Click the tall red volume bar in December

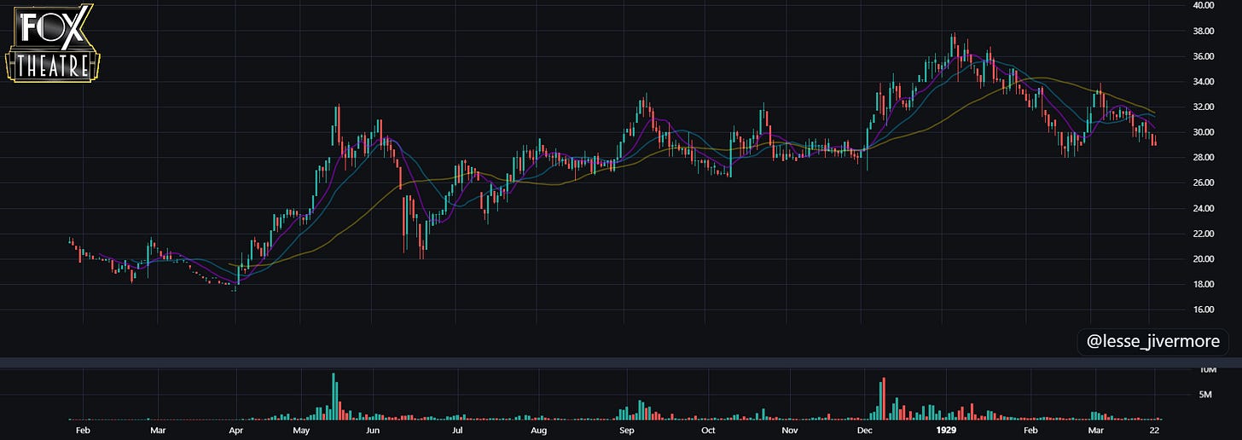pyautogui.click(x=885, y=399)
